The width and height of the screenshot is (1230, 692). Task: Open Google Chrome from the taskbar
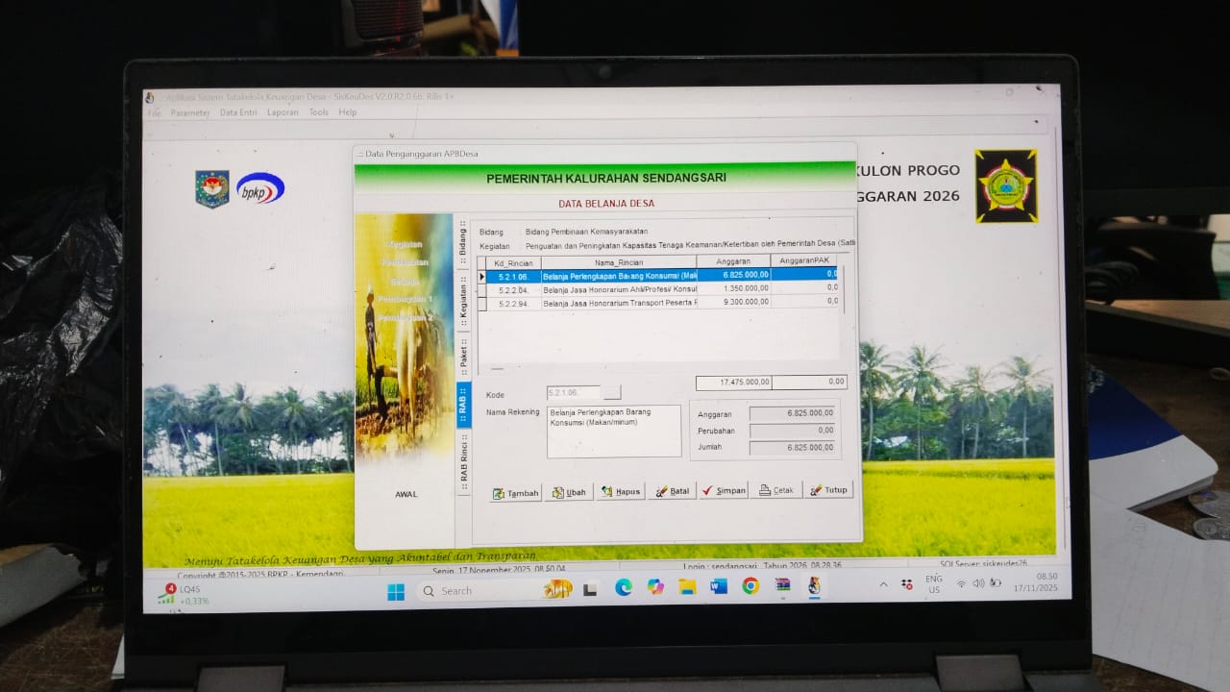(x=750, y=586)
